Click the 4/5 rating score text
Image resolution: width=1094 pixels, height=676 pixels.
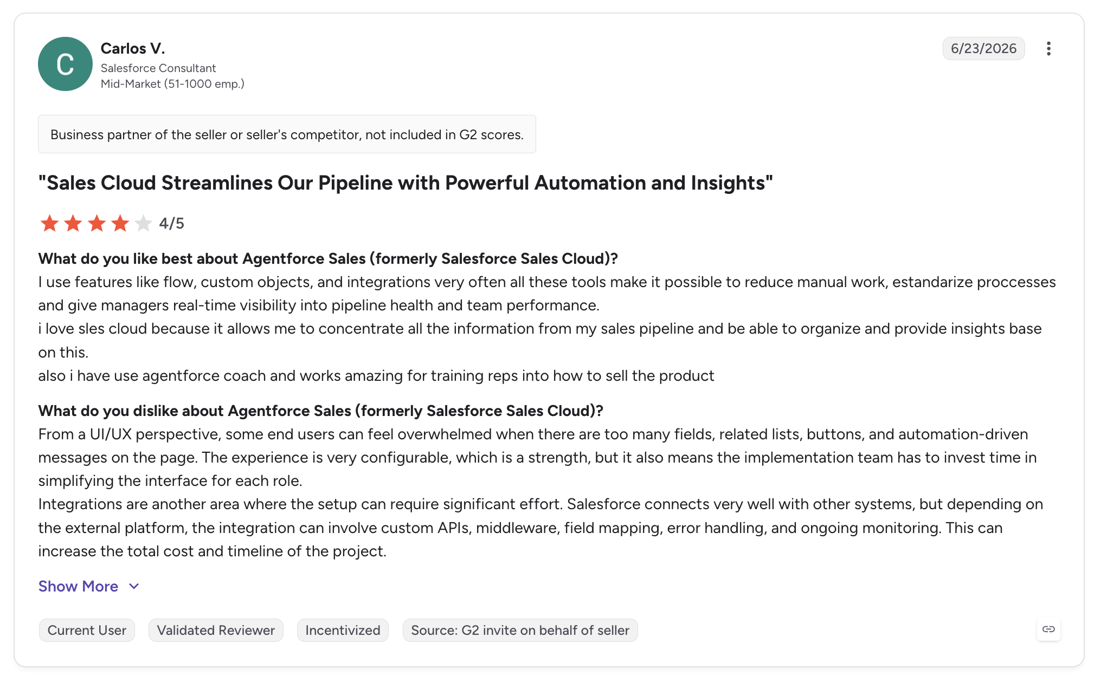pos(171,223)
